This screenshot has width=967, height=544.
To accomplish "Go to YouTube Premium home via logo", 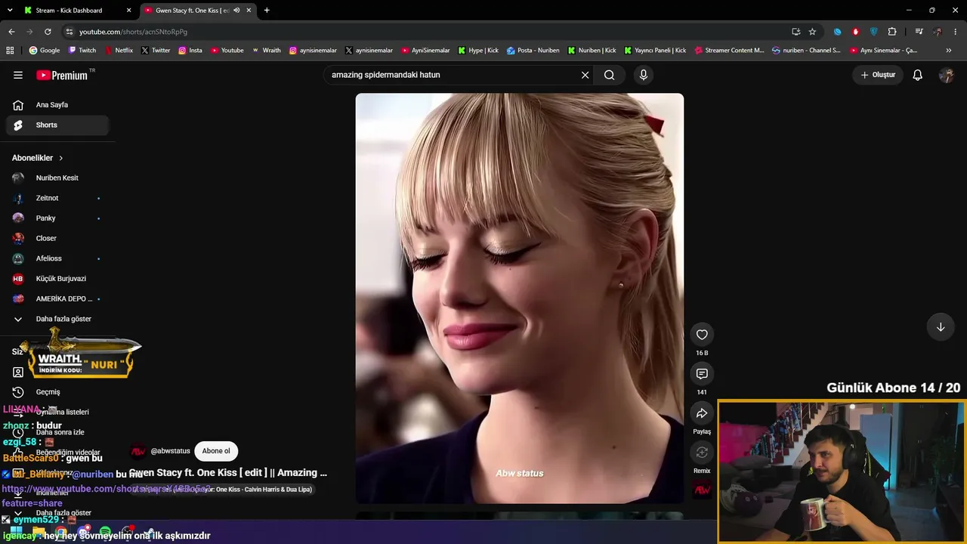I will pos(62,75).
